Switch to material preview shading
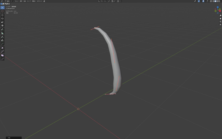The image size is (222, 139). [217, 1]
